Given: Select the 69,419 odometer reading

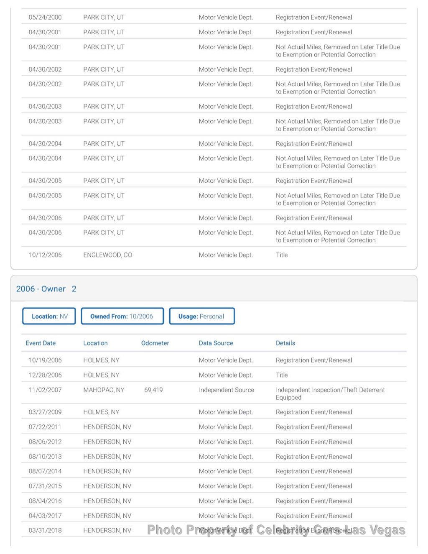Looking at the screenshot, I should coord(153,390).
